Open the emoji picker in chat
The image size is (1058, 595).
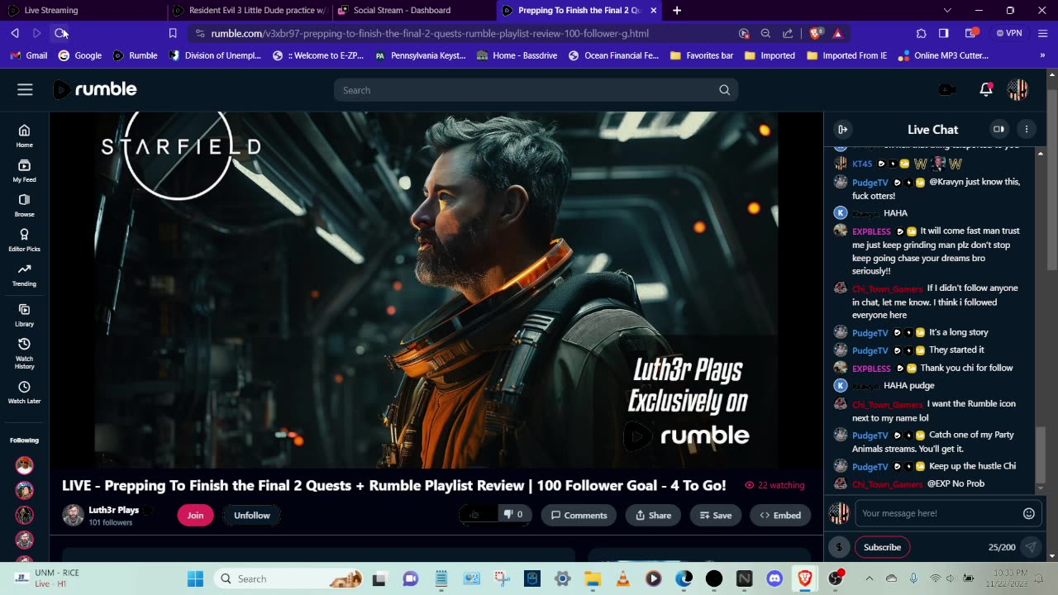tap(1029, 513)
